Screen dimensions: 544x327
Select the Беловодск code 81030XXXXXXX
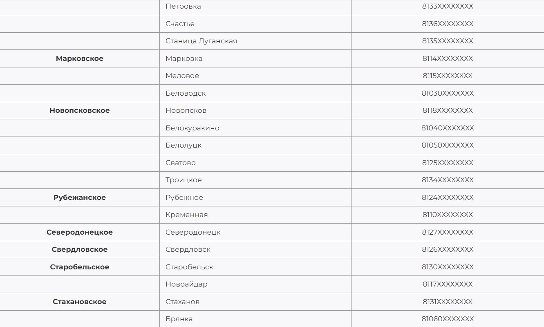tap(448, 93)
